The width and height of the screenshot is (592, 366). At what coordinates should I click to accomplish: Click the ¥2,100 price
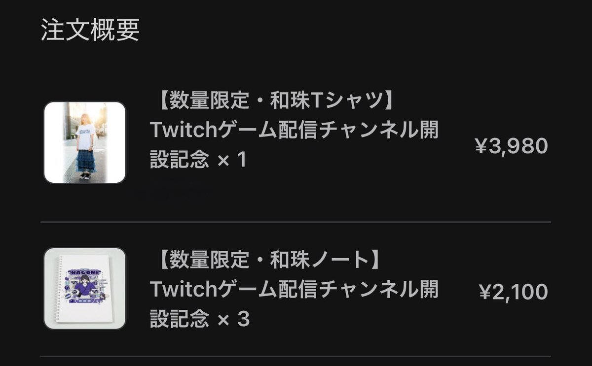(513, 292)
